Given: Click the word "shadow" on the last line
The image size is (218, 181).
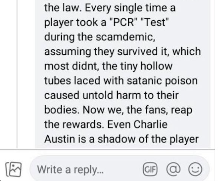Looking at the screenshot, I should click(116, 139).
